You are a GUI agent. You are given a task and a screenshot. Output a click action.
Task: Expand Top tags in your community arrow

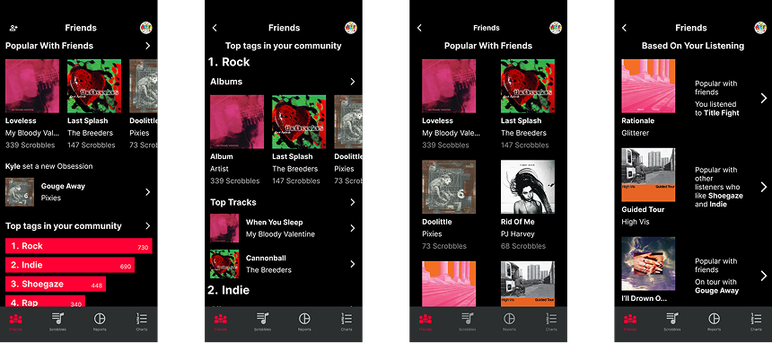tap(148, 225)
